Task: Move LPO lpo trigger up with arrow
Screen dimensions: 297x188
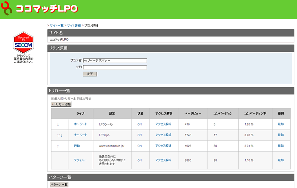Action: (58, 135)
